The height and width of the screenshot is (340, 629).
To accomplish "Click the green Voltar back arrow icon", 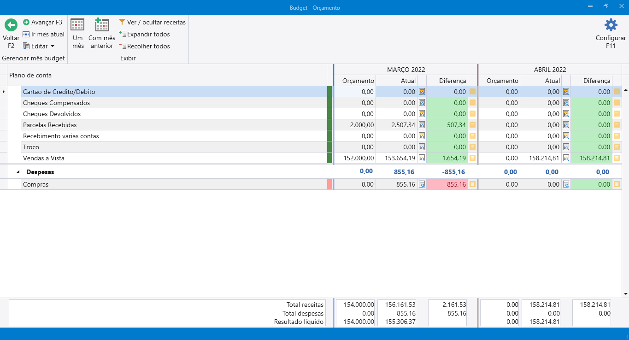I will coord(11,25).
